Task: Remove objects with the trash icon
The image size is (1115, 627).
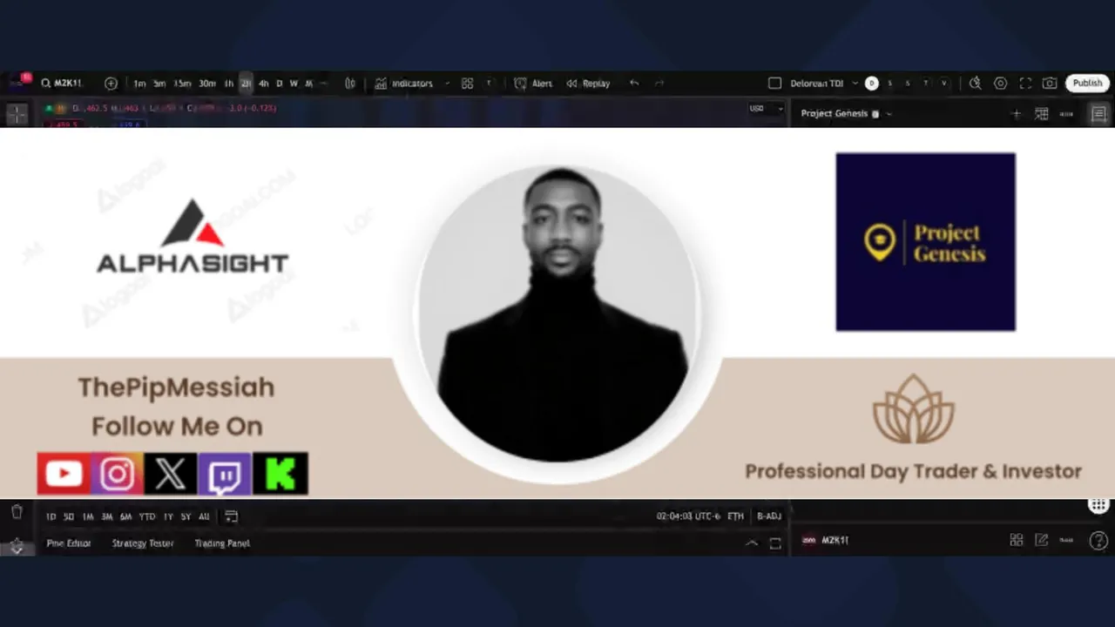Action: (17, 512)
